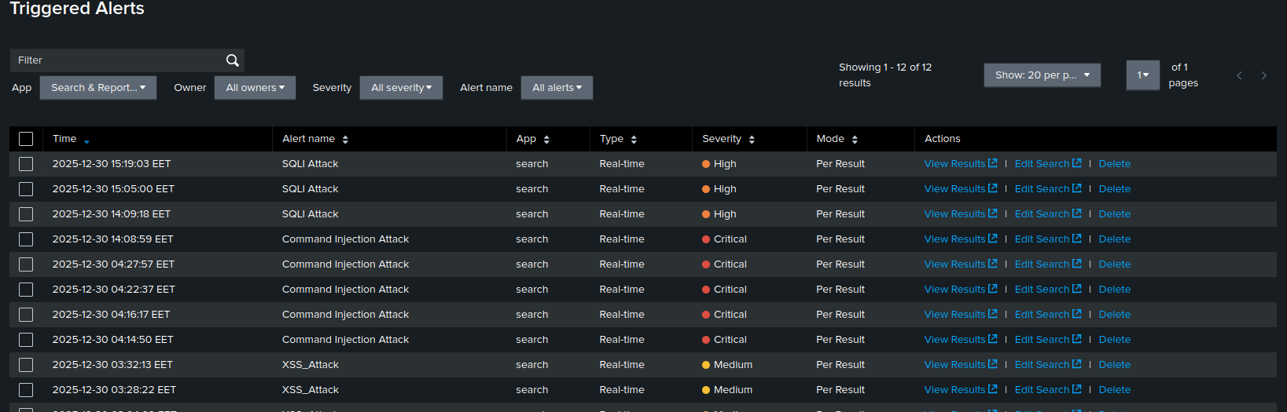Check the 14:09:18 SQLI Attack row
Screen dimensions: 1287x412
26,214
